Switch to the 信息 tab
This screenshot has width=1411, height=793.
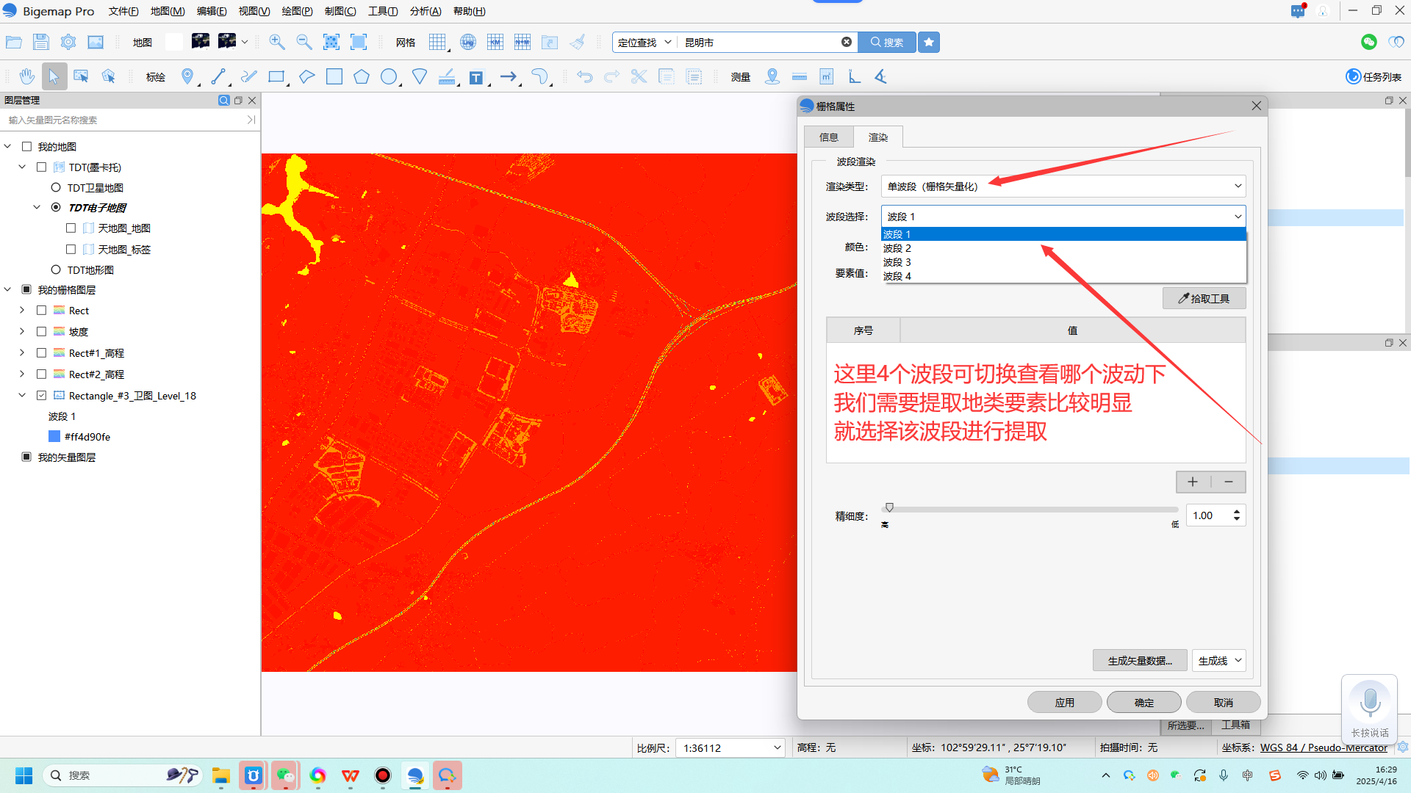point(828,137)
